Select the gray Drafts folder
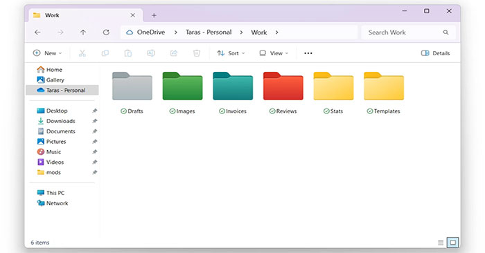The image size is (485, 253). [132, 86]
